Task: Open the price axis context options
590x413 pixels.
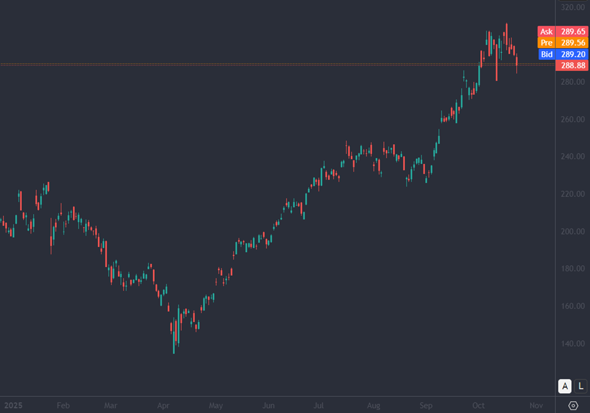Action: tap(572, 218)
